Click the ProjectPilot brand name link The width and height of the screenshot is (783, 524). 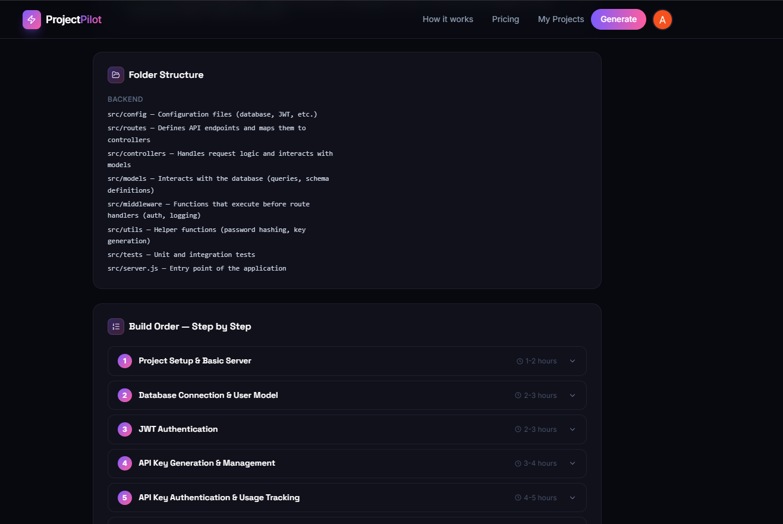(x=74, y=20)
